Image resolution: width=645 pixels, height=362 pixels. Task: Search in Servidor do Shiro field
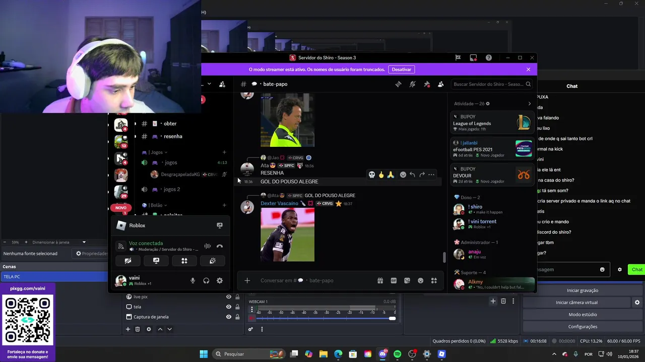click(x=491, y=84)
